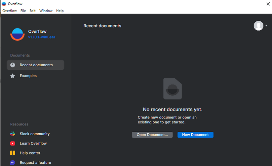Open the Slack community link
The image size is (272, 166).
pyautogui.click(x=35, y=134)
